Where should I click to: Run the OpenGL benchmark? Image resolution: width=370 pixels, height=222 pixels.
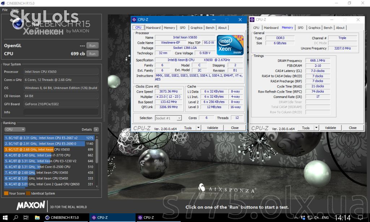[92, 46]
